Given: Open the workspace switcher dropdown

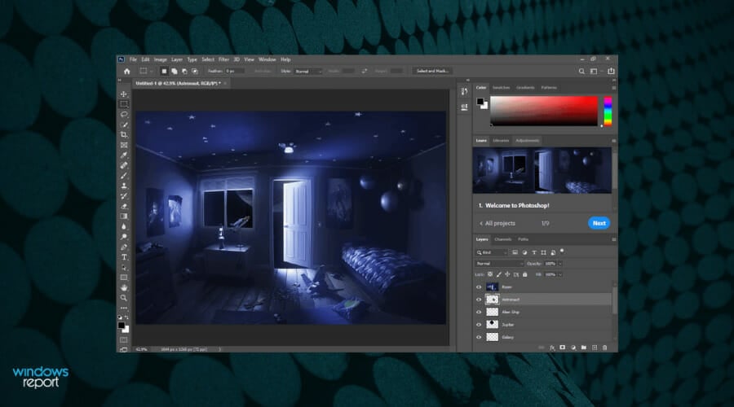Looking at the screenshot, I should (x=595, y=71).
